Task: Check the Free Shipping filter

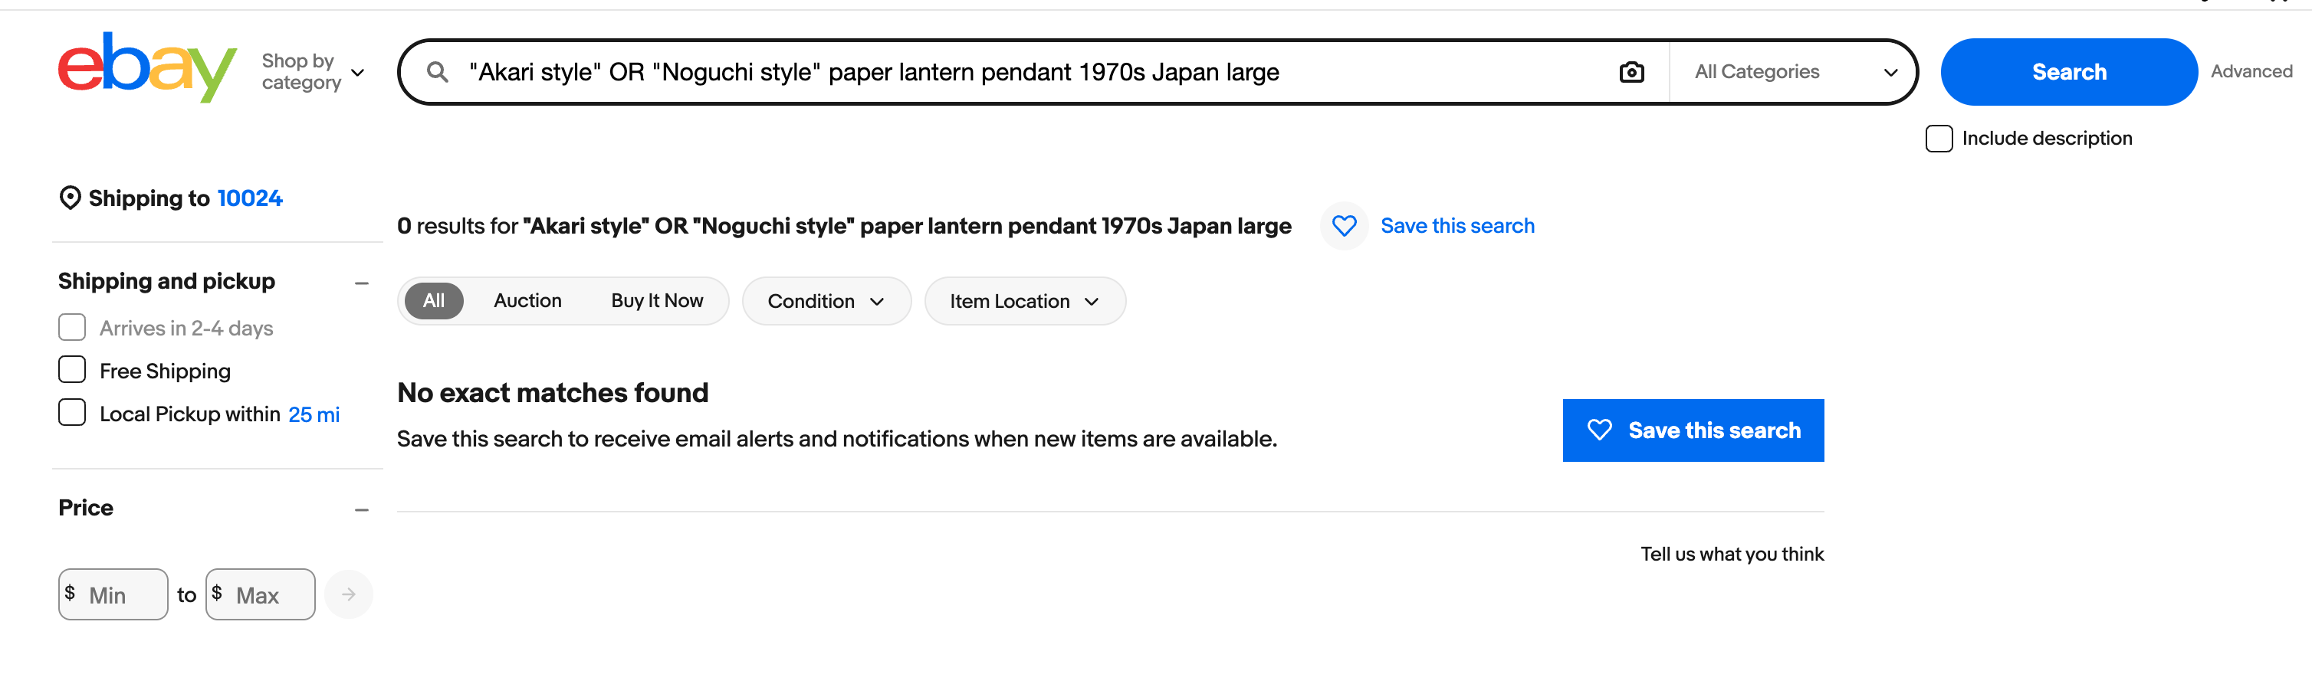Action: pyautogui.click(x=71, y=368)
